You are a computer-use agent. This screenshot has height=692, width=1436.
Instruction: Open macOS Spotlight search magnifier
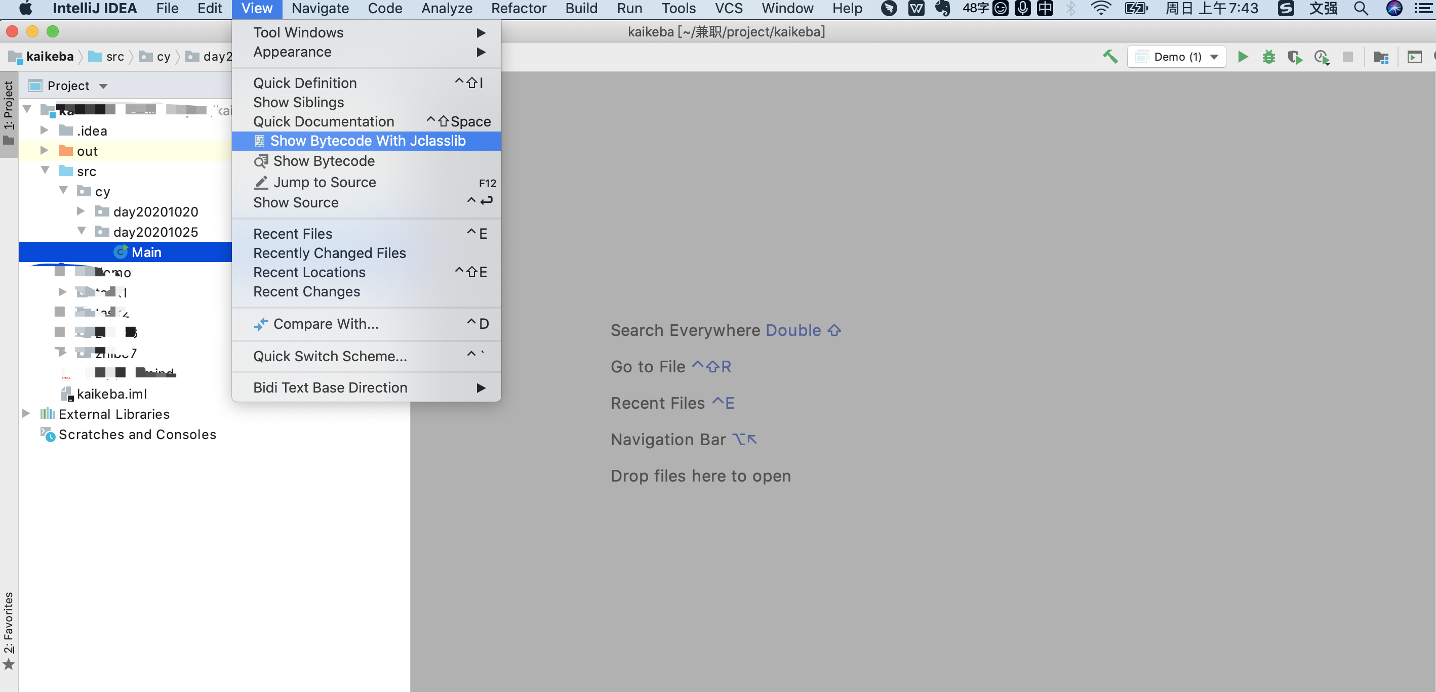tap(1361, 9)
